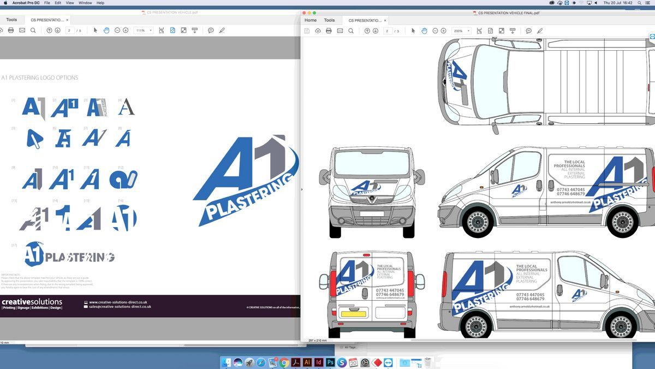Screen dimensions: 655x369
Task: Click the next page arrow in the left window
Action: point(57,31)
